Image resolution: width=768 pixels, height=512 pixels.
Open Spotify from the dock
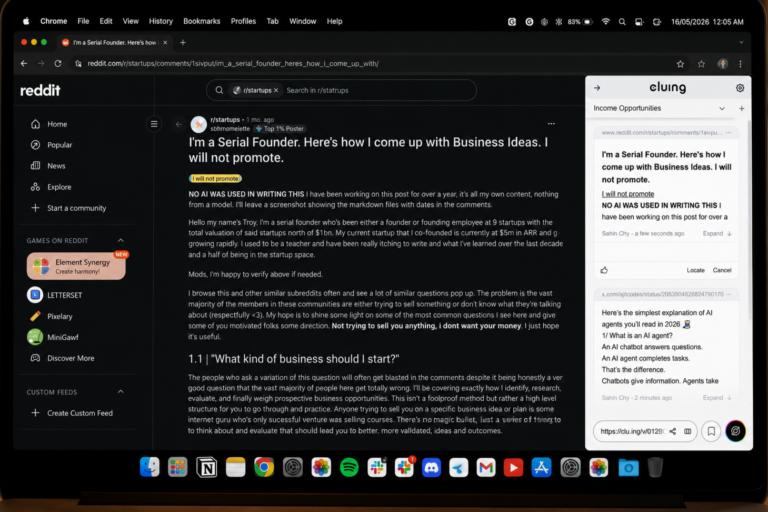(349, 467)
